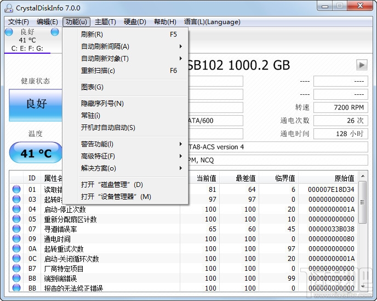The width and height of the screenshot is (377, 301).
Task: Click raw value 000007E18D34
Action: [331, 190]
